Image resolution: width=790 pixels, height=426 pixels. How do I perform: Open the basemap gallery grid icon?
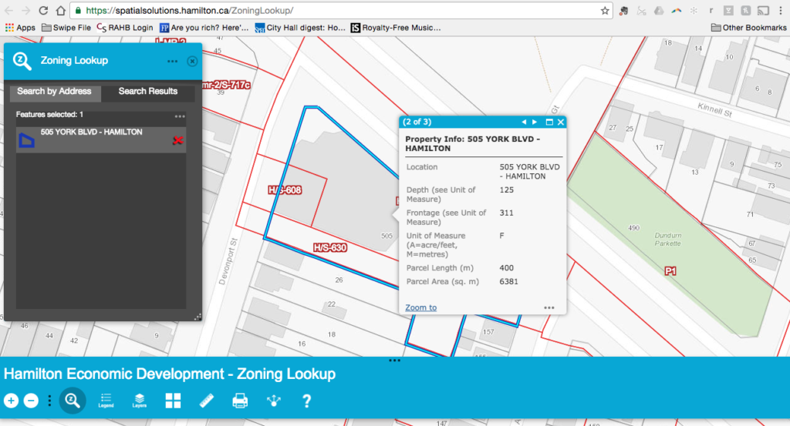coord(173,401)
